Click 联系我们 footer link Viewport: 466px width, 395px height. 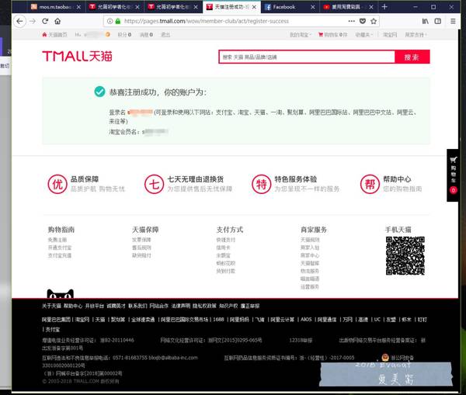[x=137, y=306]
